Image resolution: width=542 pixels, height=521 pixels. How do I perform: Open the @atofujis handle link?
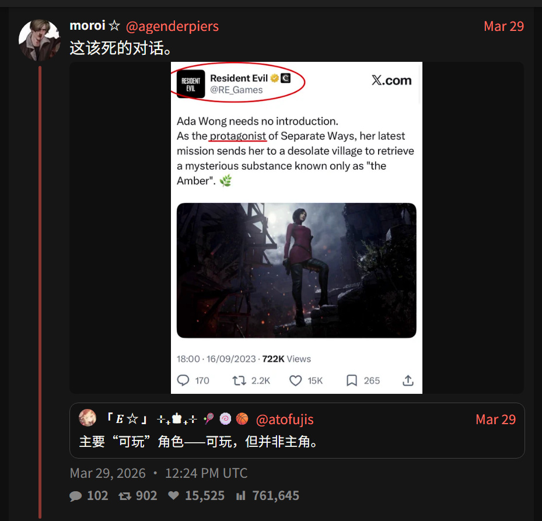click(x=285, y=419)
